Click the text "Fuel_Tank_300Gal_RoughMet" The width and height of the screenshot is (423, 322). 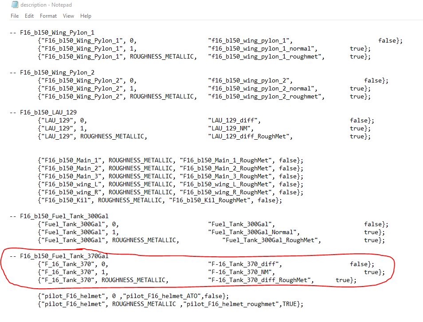click(270, 240)
